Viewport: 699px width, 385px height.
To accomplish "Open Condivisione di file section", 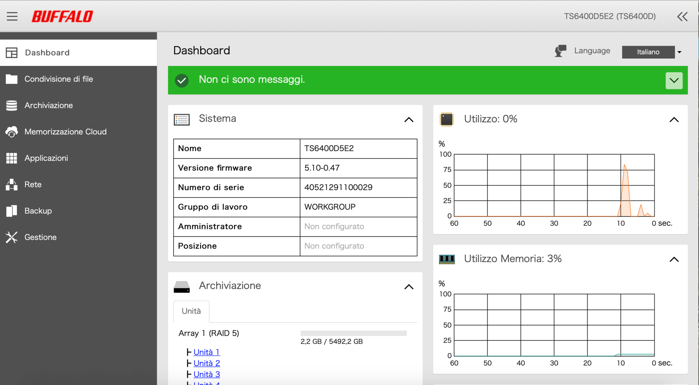I will click(x=78, y=79).
